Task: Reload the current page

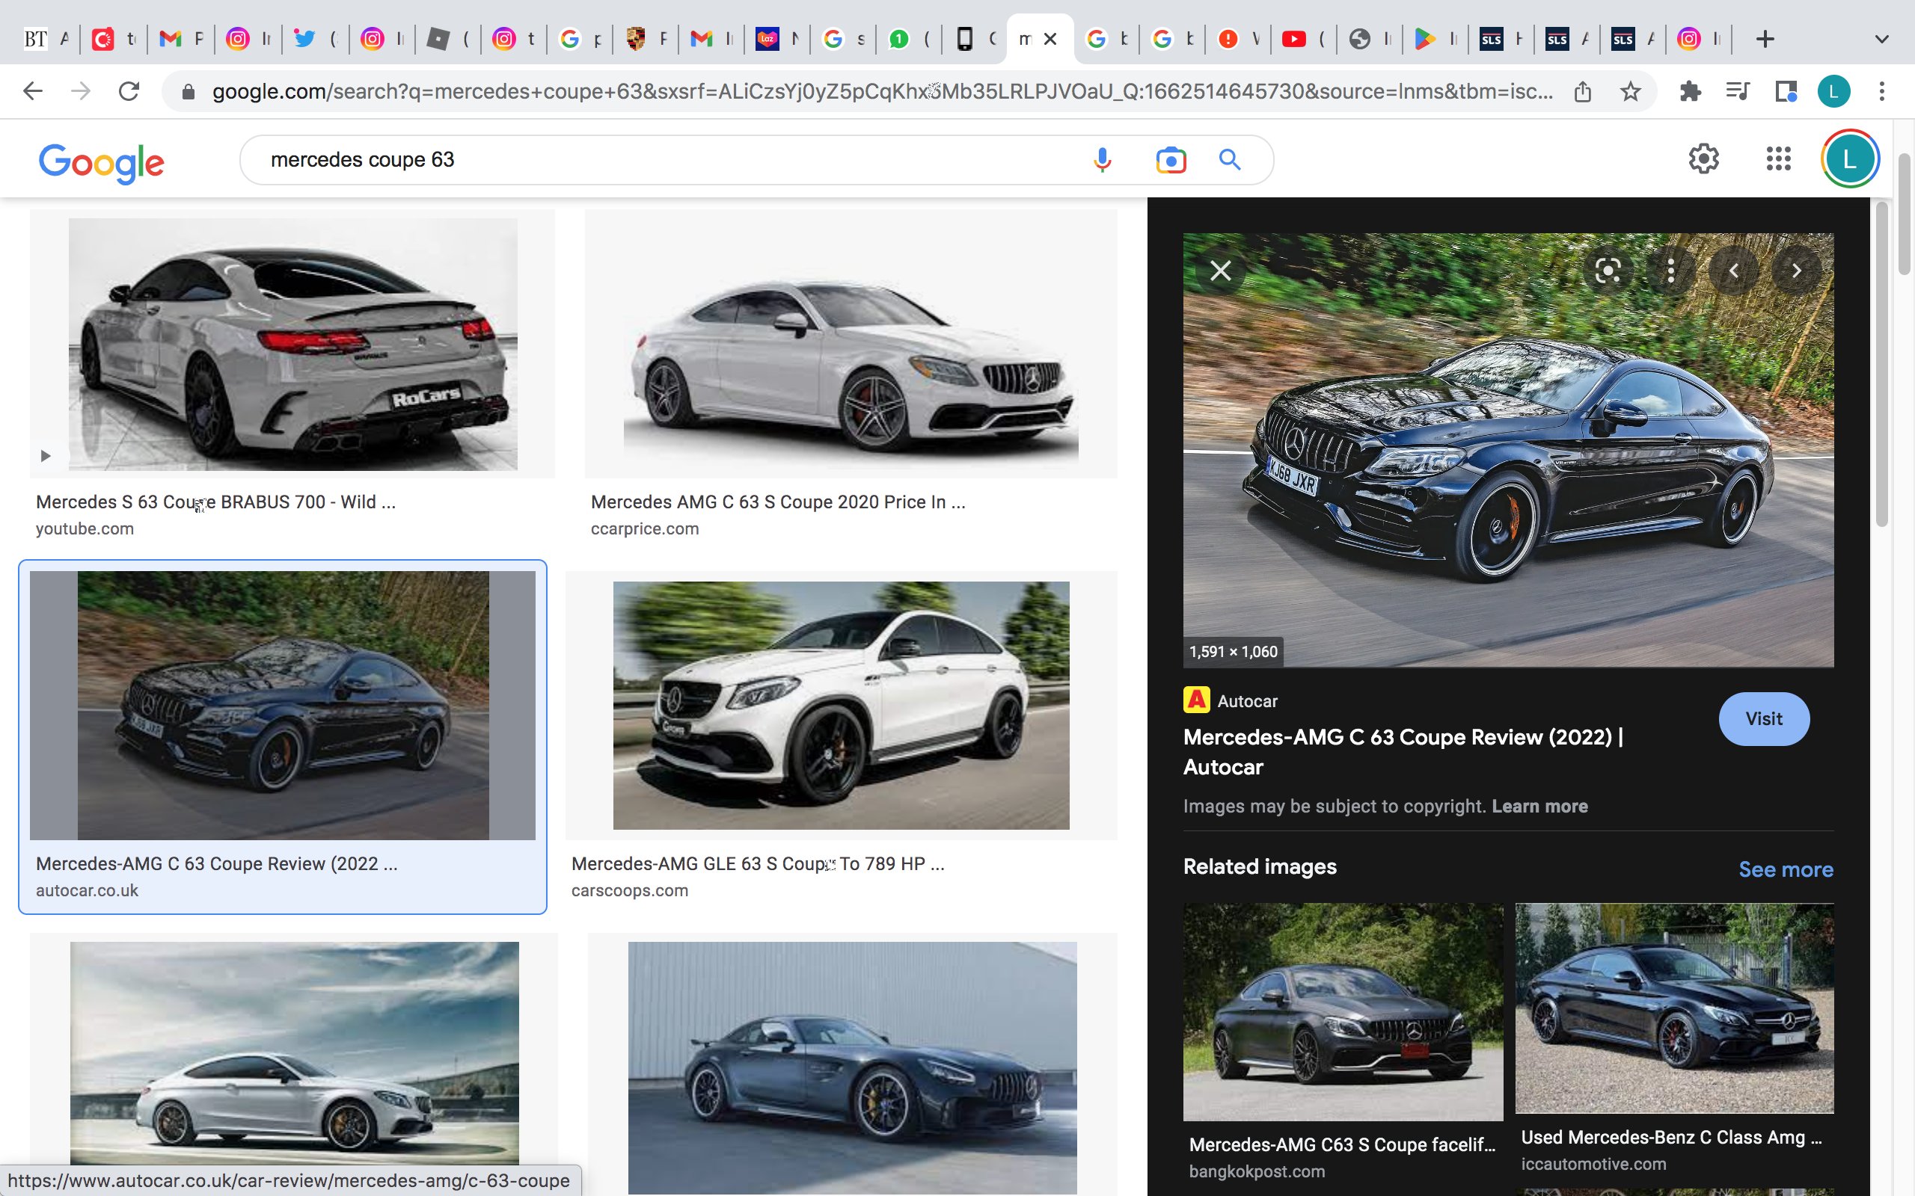Action: pyautogui.click(x=129, y=92)
